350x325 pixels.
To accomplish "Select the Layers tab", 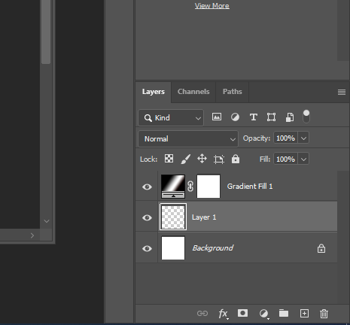I will [x=154, y=92].
